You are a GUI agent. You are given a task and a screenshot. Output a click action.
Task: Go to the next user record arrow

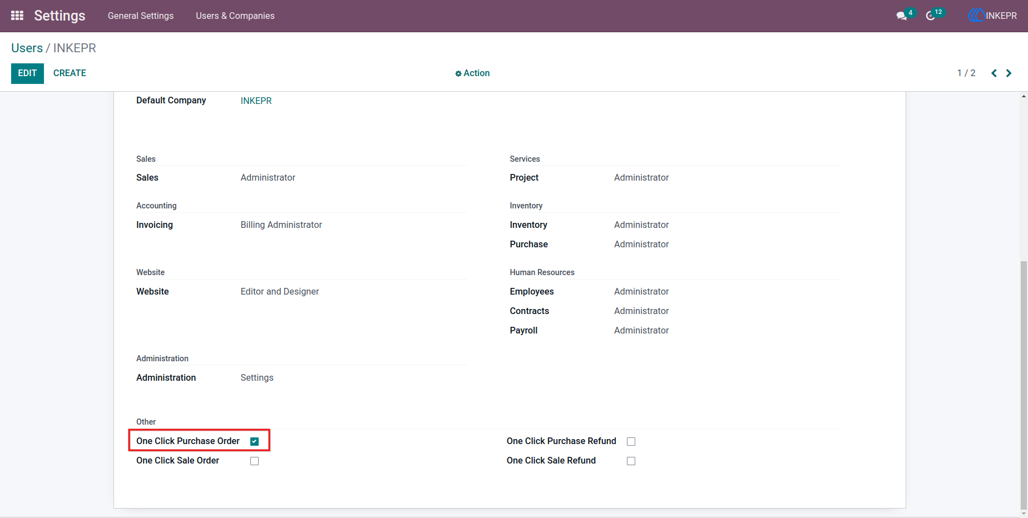[1009, 73]
